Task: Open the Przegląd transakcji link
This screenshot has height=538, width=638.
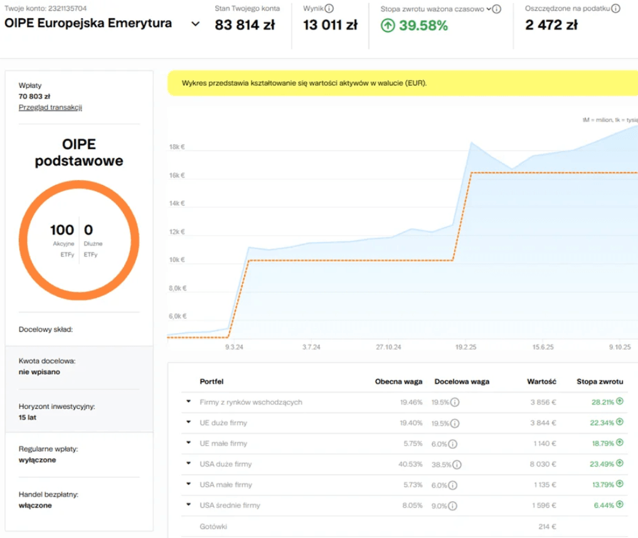Action: (50, 107)
